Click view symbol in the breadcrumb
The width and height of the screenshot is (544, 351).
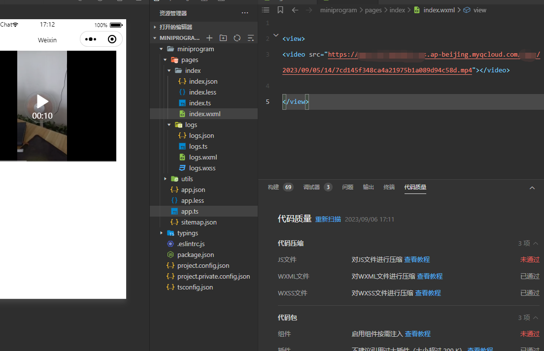pos(479,10)
